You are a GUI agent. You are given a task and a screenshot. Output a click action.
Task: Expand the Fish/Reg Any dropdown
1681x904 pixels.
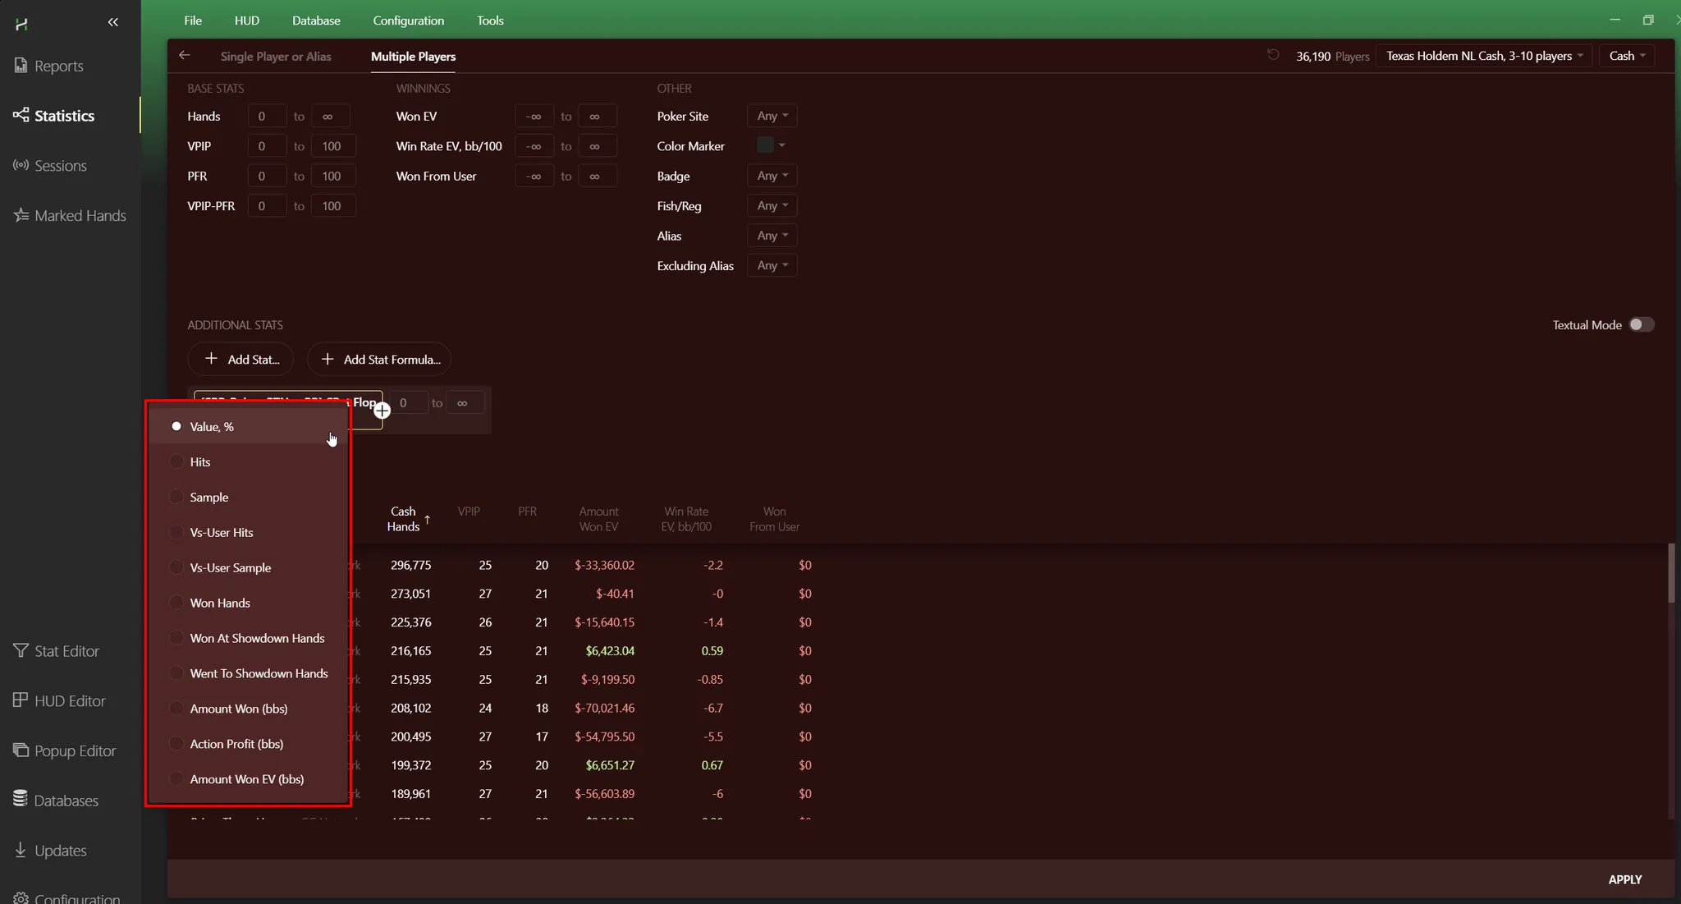[772, 205]
